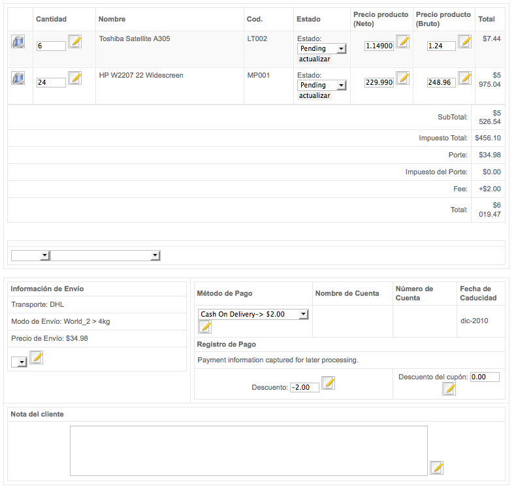This screenshot has height=491, width=516.
Task: Delete the Toshiba Satellite A305 row via trash icon
Action: (18, 42)
